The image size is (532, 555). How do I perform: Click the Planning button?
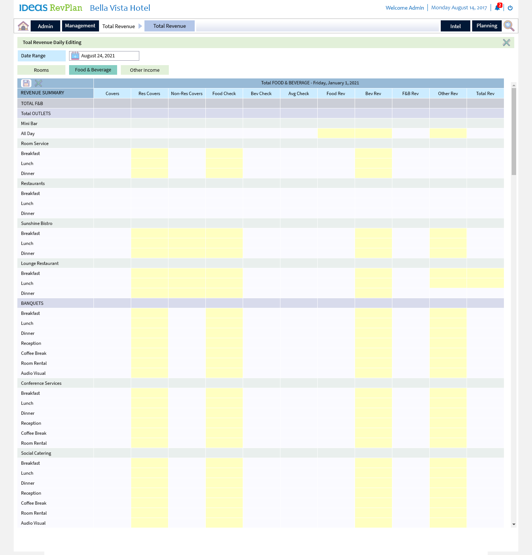coord(487,26)
